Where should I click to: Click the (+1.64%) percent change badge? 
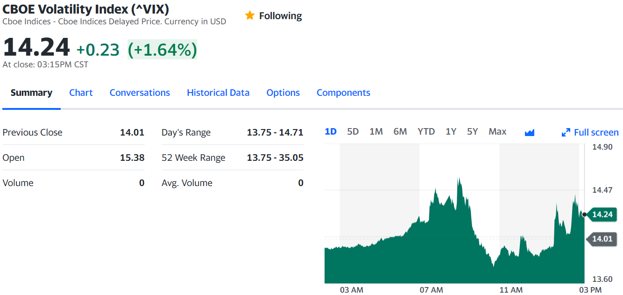coord(162,49)
